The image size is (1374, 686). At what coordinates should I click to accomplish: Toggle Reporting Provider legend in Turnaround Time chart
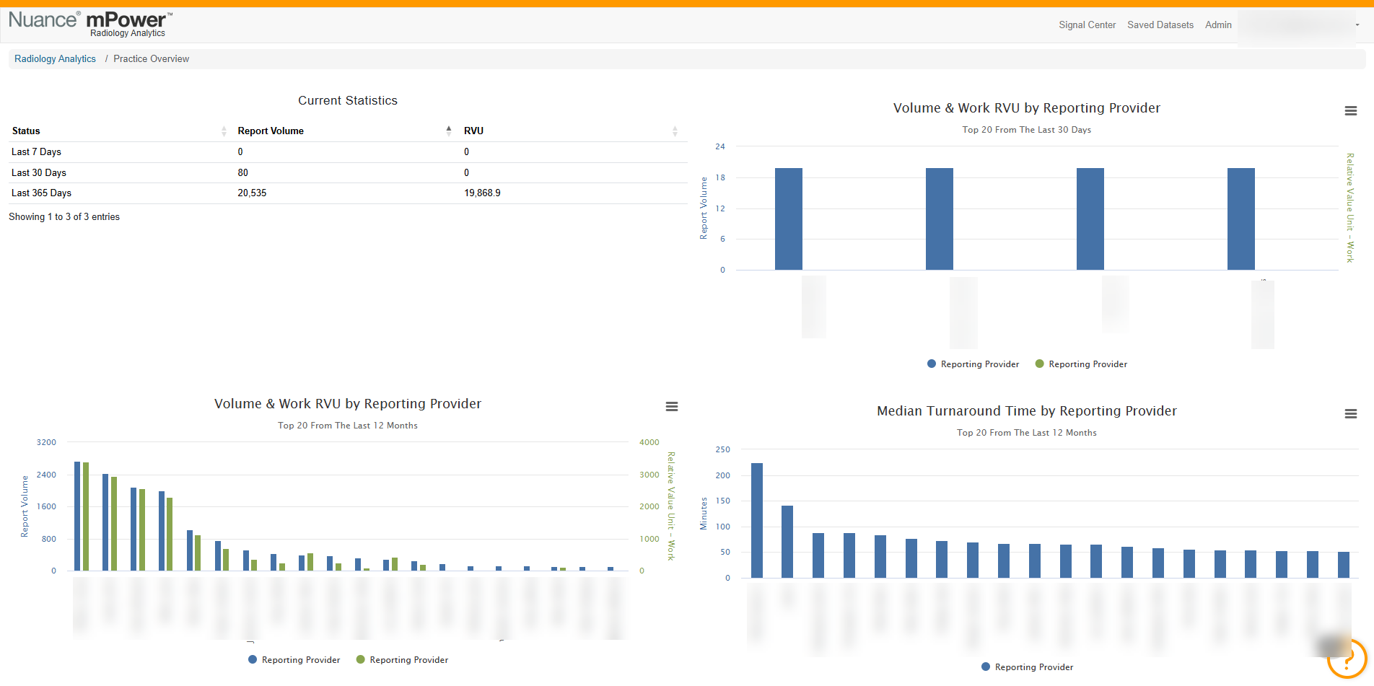pos(1027,667)
